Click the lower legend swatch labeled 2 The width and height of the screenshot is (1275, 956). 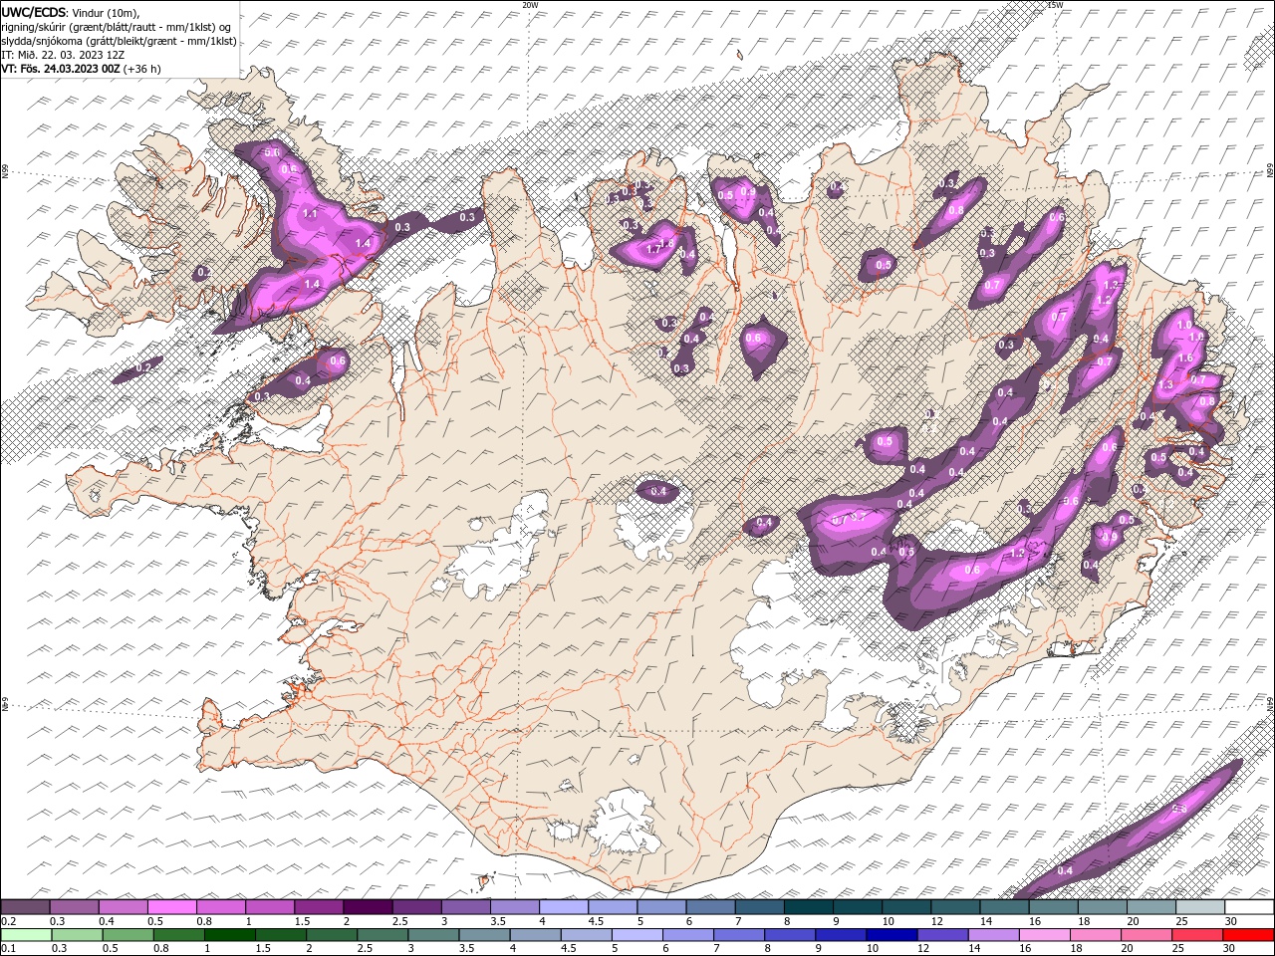point(331,935)
